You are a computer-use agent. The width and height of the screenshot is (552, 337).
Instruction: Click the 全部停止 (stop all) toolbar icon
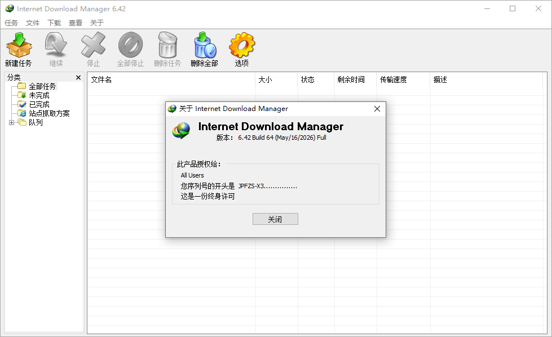tap(130, 45)
